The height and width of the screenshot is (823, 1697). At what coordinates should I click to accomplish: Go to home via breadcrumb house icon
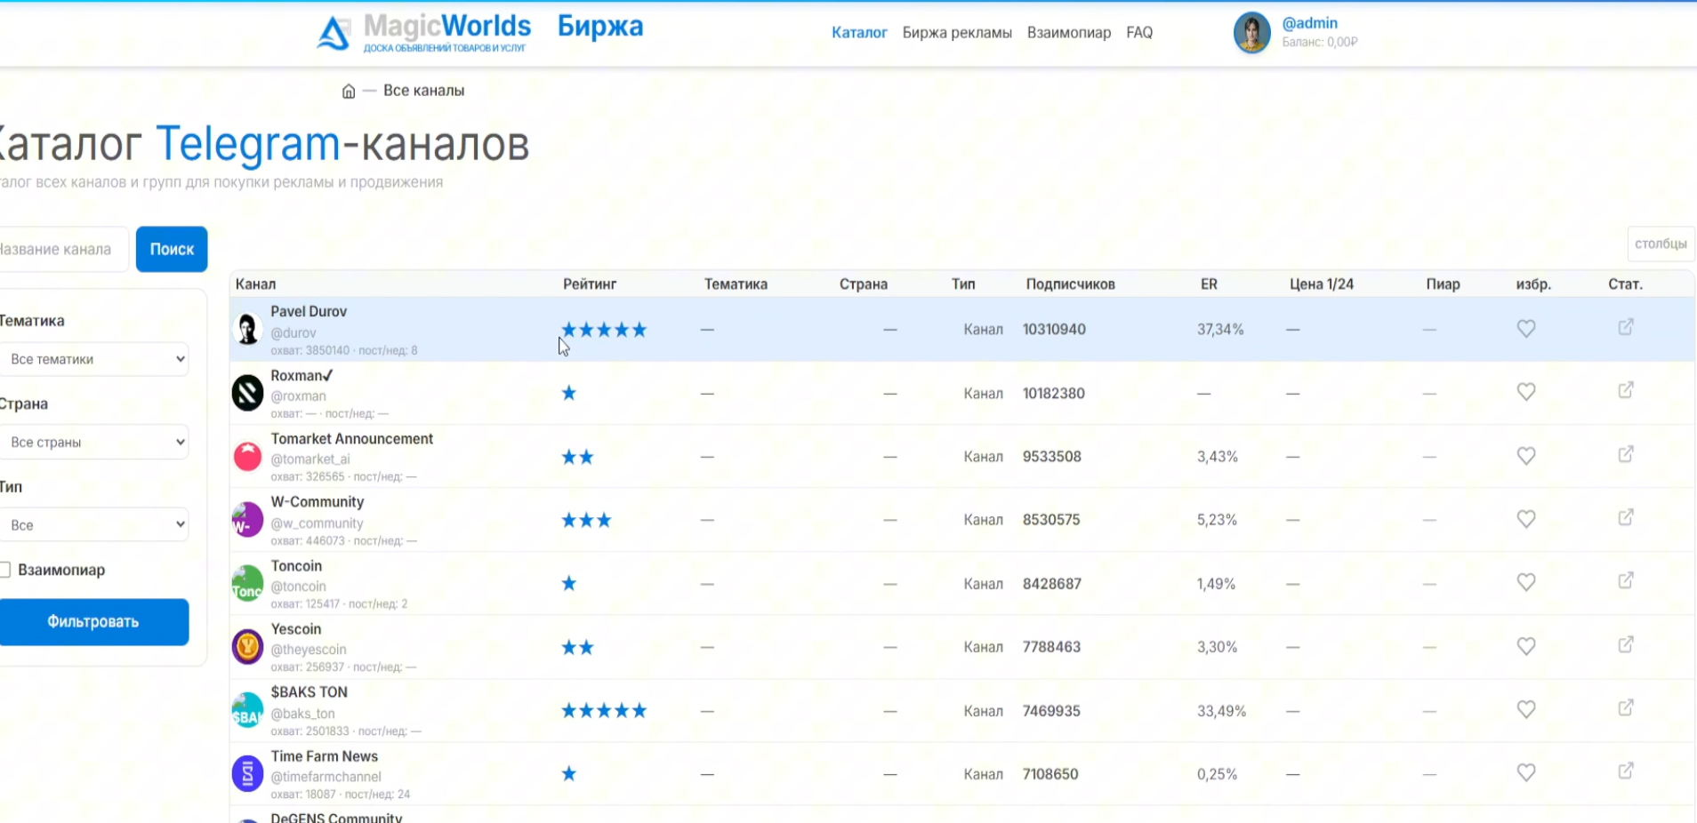[349, 91]
